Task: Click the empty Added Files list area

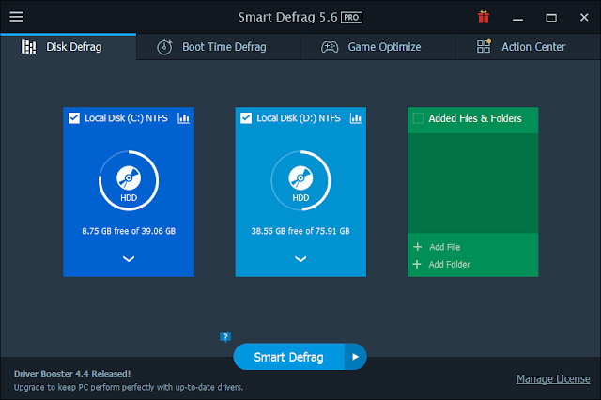Action: 472,183
